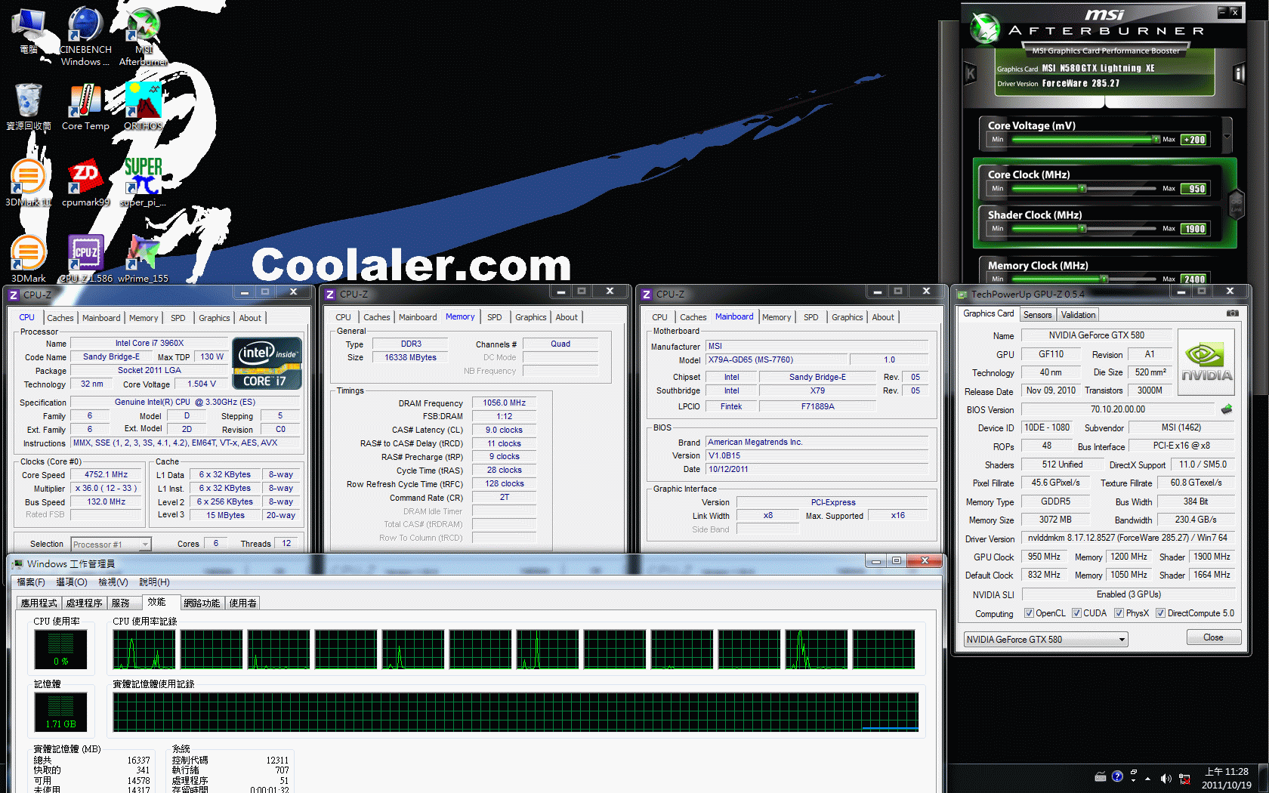Switch to Caches tab in first CPU-Z
1269x793 pixels.
point(60,318)
